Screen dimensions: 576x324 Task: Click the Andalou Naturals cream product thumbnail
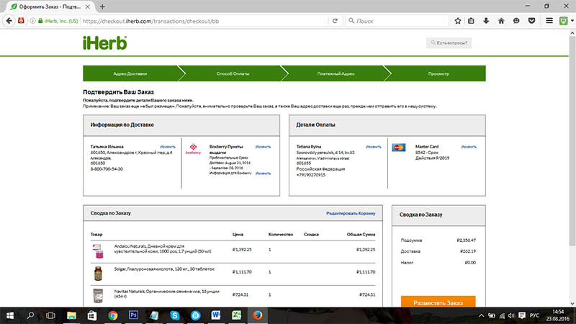(98, 251)
